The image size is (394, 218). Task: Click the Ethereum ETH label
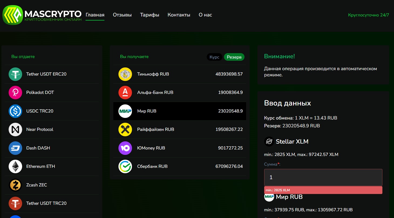(x=41, y=166)
